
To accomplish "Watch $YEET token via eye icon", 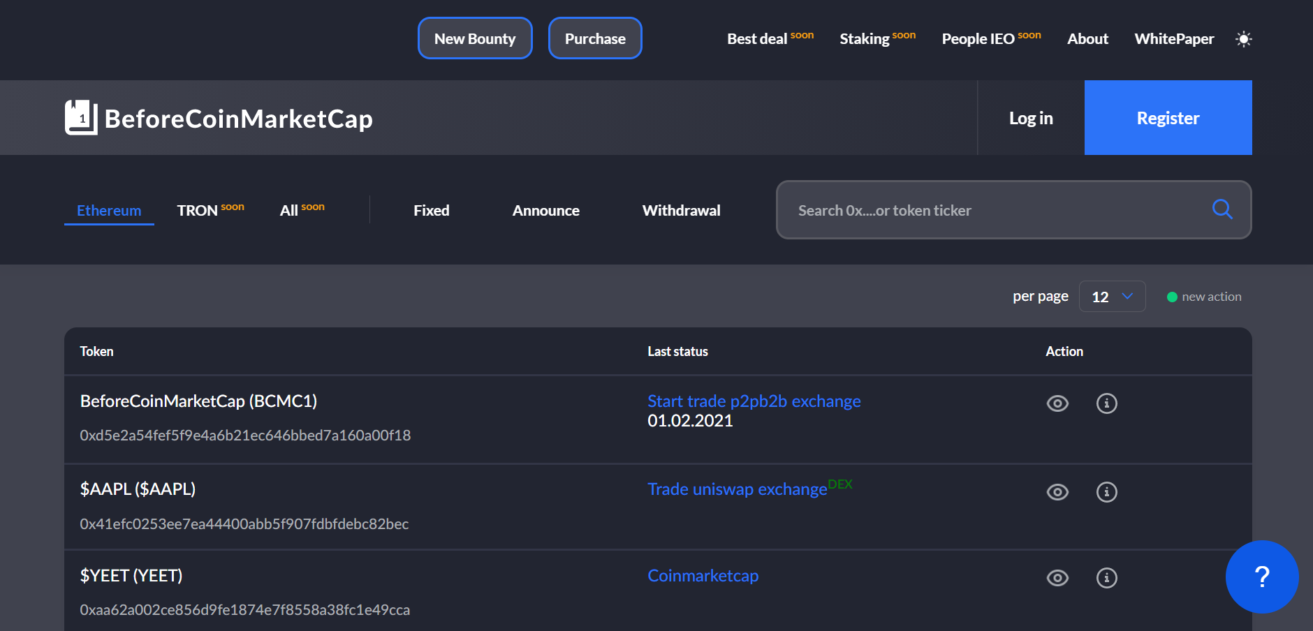I will pos(1057,578).
